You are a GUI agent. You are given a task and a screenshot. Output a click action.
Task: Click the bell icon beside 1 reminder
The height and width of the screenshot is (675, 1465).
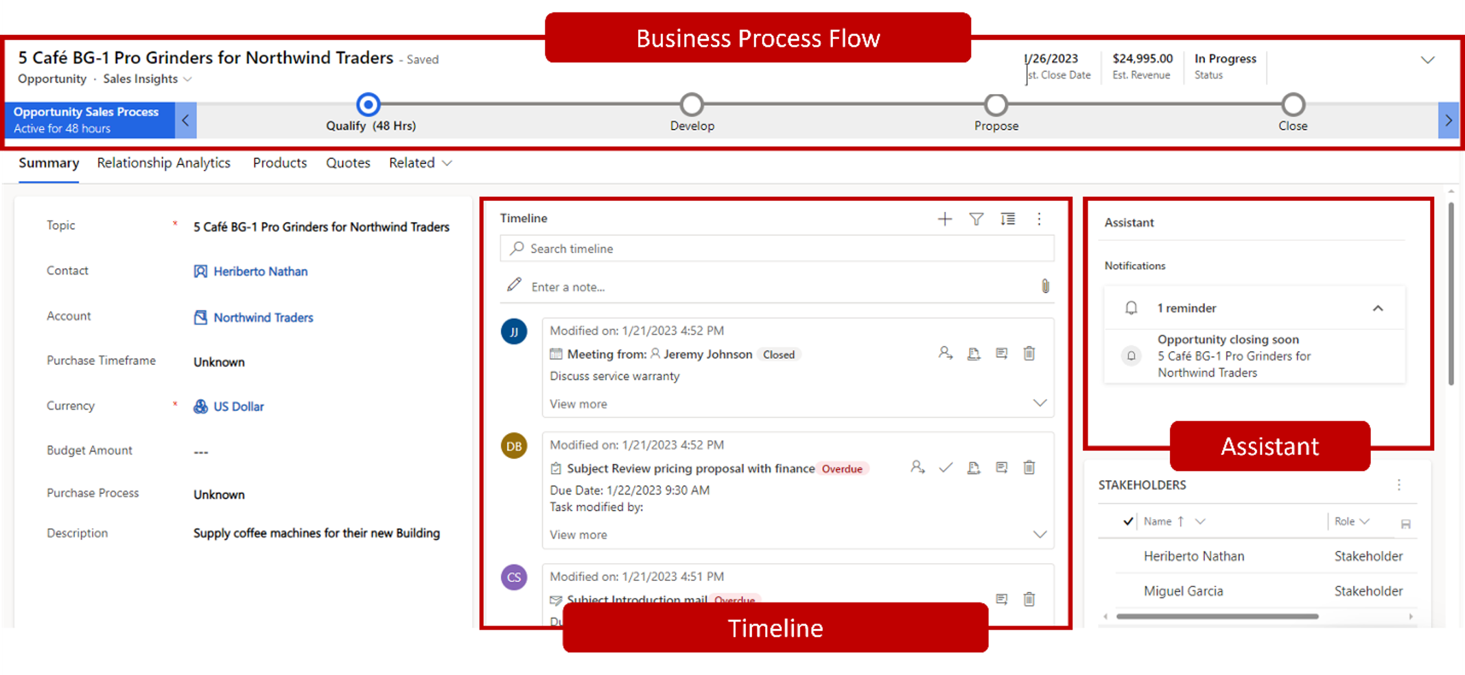click(1132, 308)
